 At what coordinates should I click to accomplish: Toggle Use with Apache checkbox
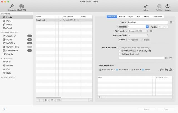point(129,40)
